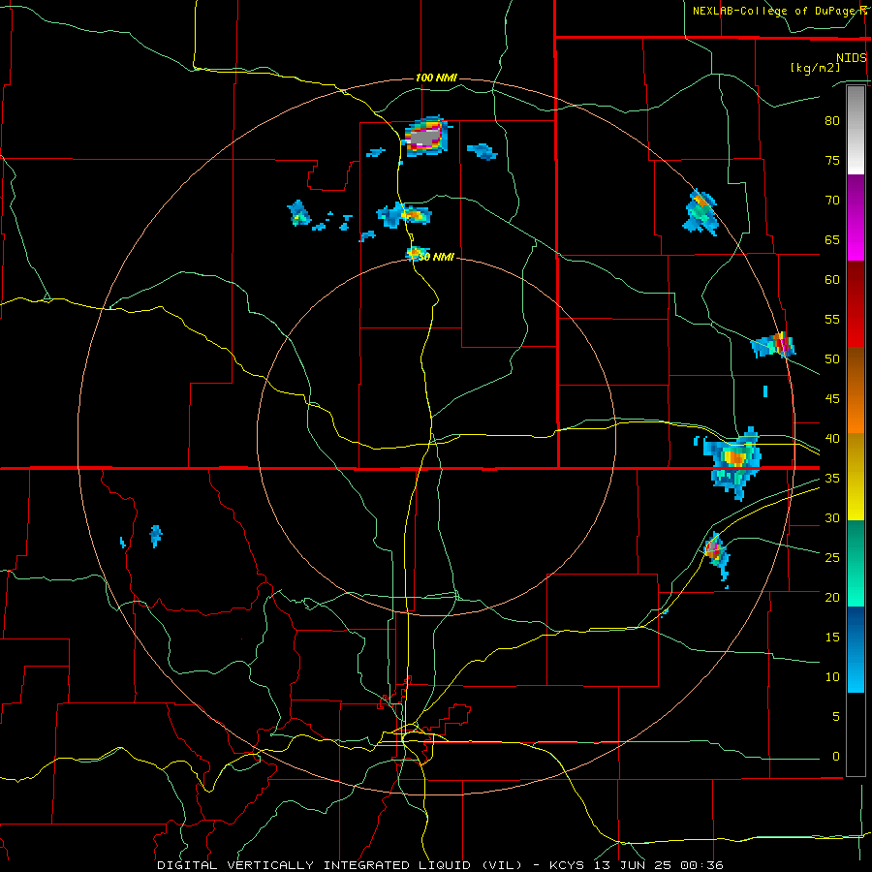
Task: Click the Digital Vertically Integrated Liquid product title
Action: [x=339, y=865]
